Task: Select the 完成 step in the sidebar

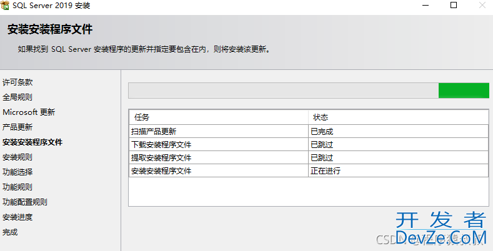Action: (x=10, y=232)
